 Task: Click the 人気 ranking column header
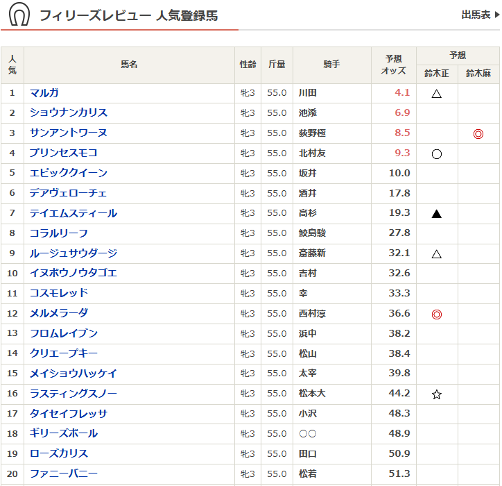(x=12, y=65)
